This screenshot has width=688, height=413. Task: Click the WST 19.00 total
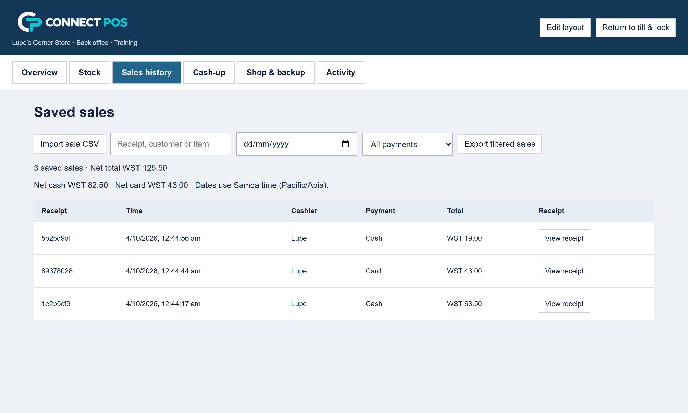pyautogui.click(x=464, y=238)
